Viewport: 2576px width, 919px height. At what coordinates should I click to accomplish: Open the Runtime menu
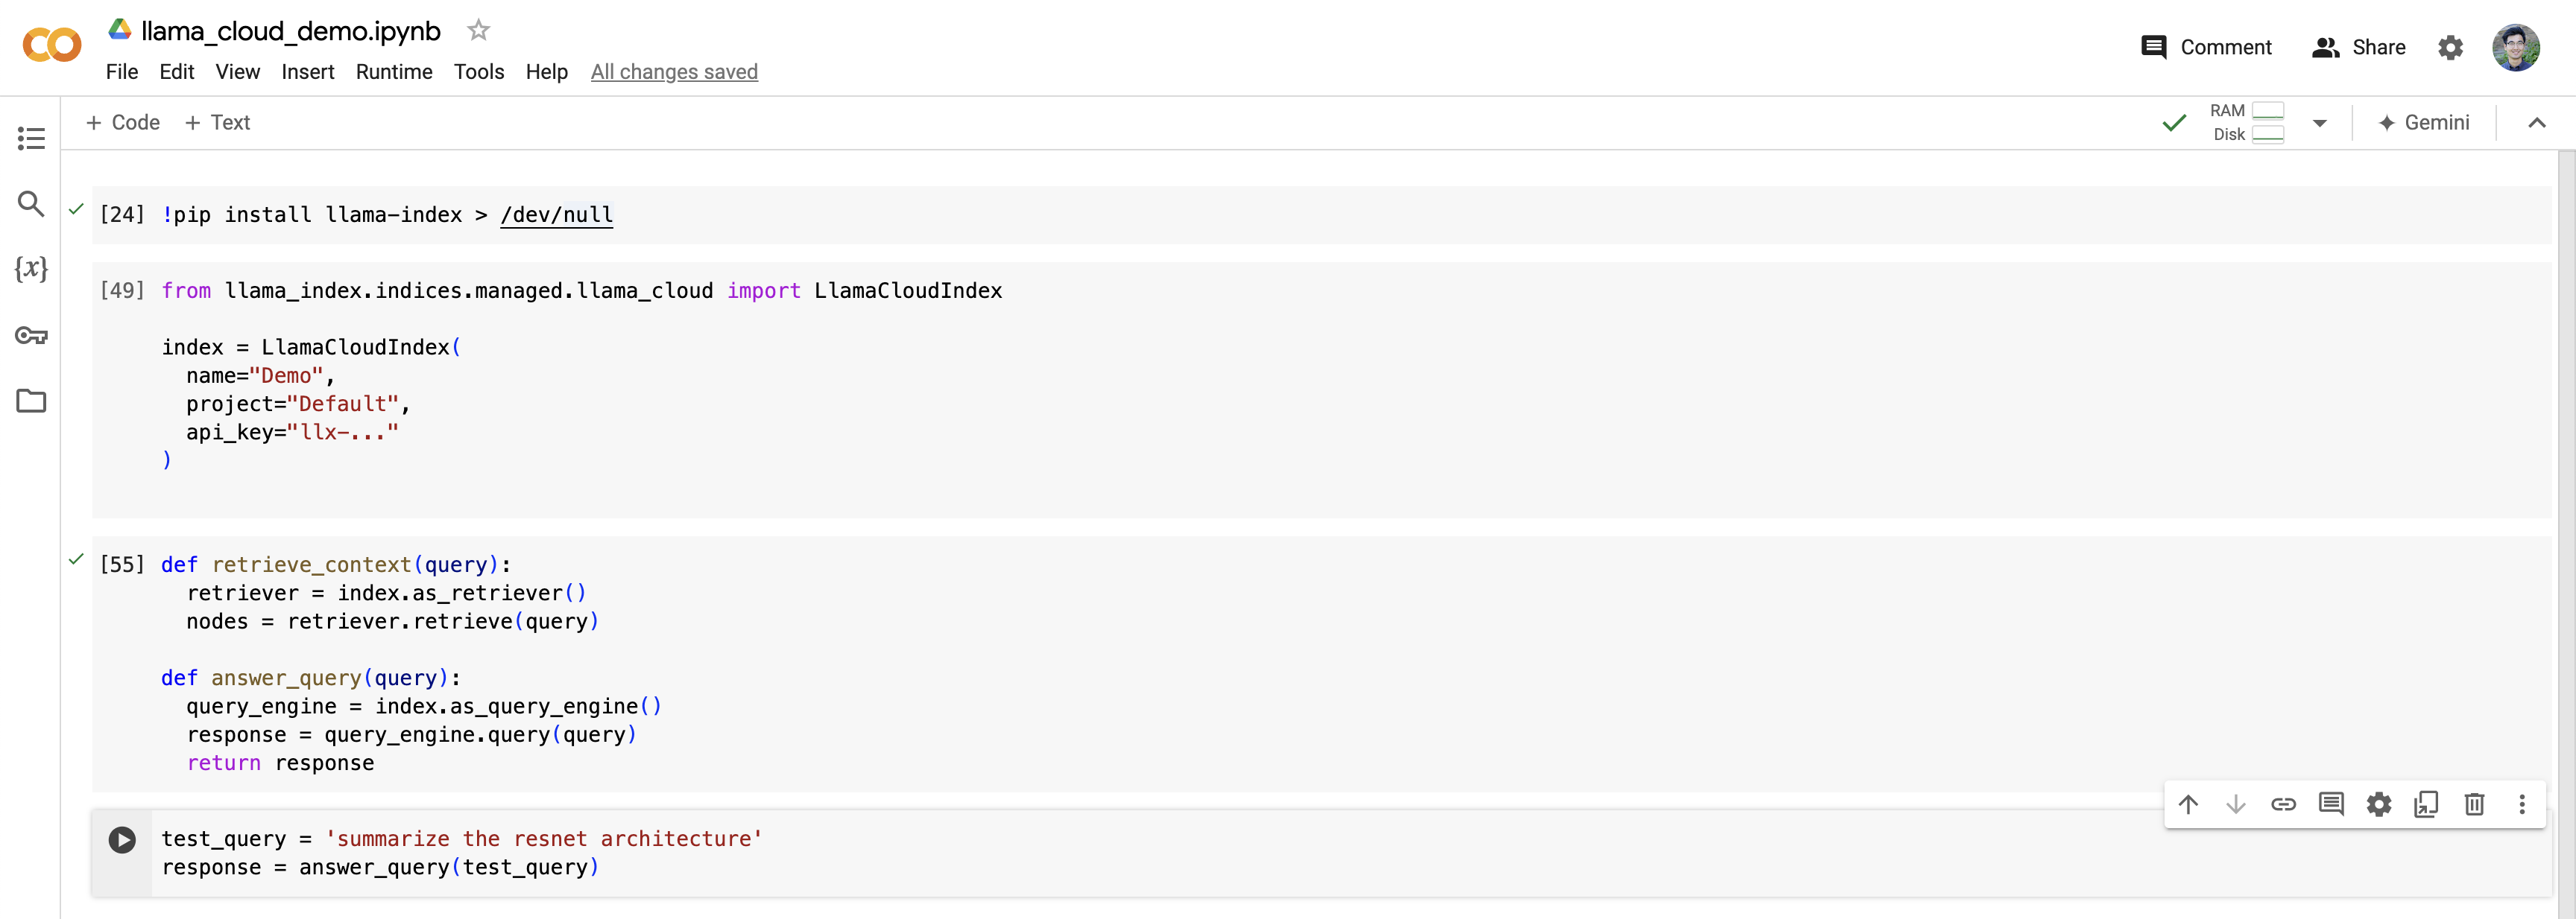point(394,72)
